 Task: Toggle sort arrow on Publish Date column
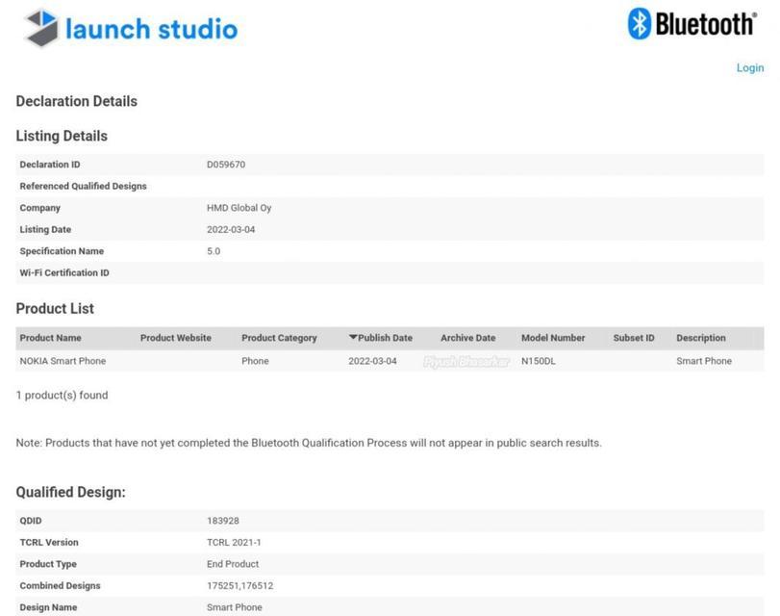click(x=353, y=337)
